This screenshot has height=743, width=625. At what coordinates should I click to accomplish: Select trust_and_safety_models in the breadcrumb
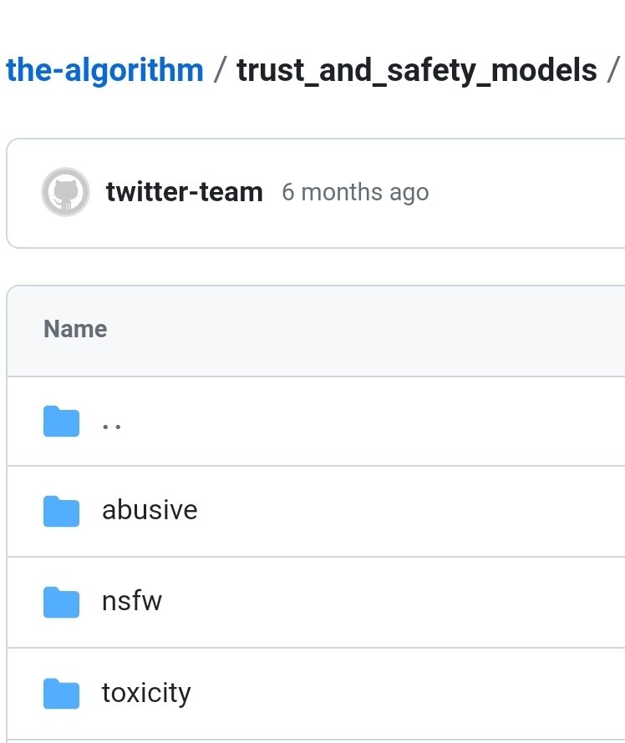[416, 70]
